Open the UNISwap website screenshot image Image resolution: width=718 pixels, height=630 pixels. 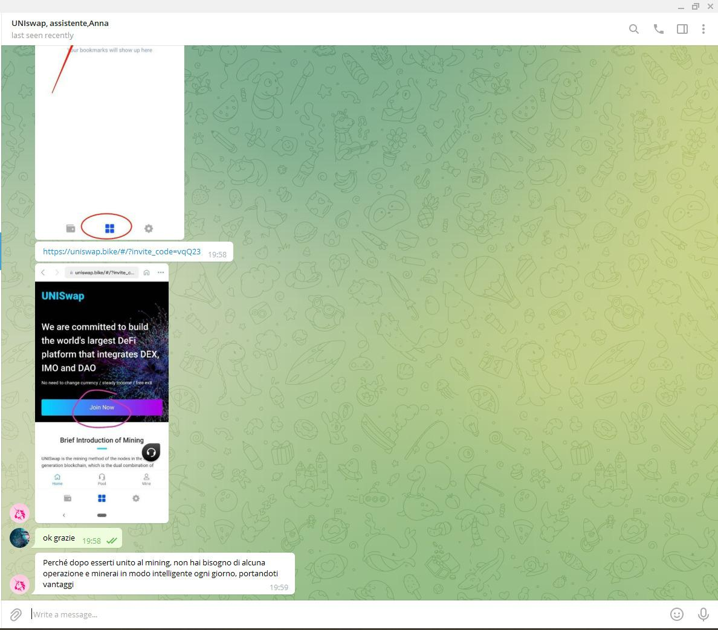[x=102, y=393]
